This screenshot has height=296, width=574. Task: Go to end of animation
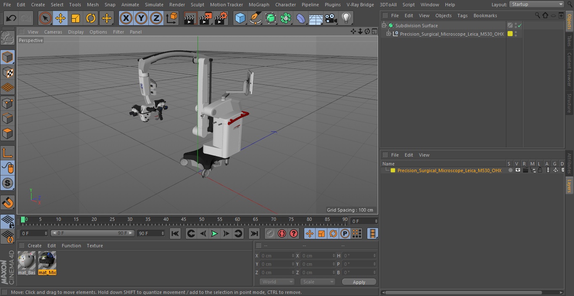coord(254,233)
